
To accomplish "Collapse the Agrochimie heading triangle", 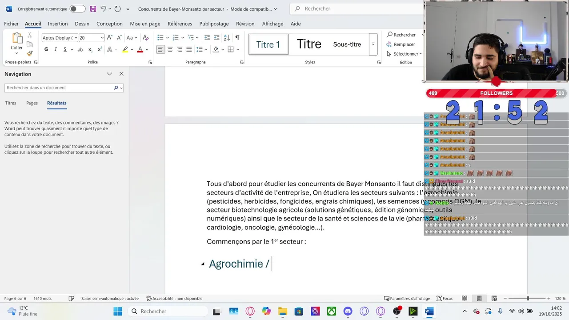I will click(x=203, y=264).
